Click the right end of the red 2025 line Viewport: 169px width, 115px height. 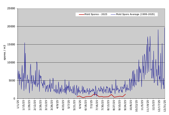pos(125,94)
